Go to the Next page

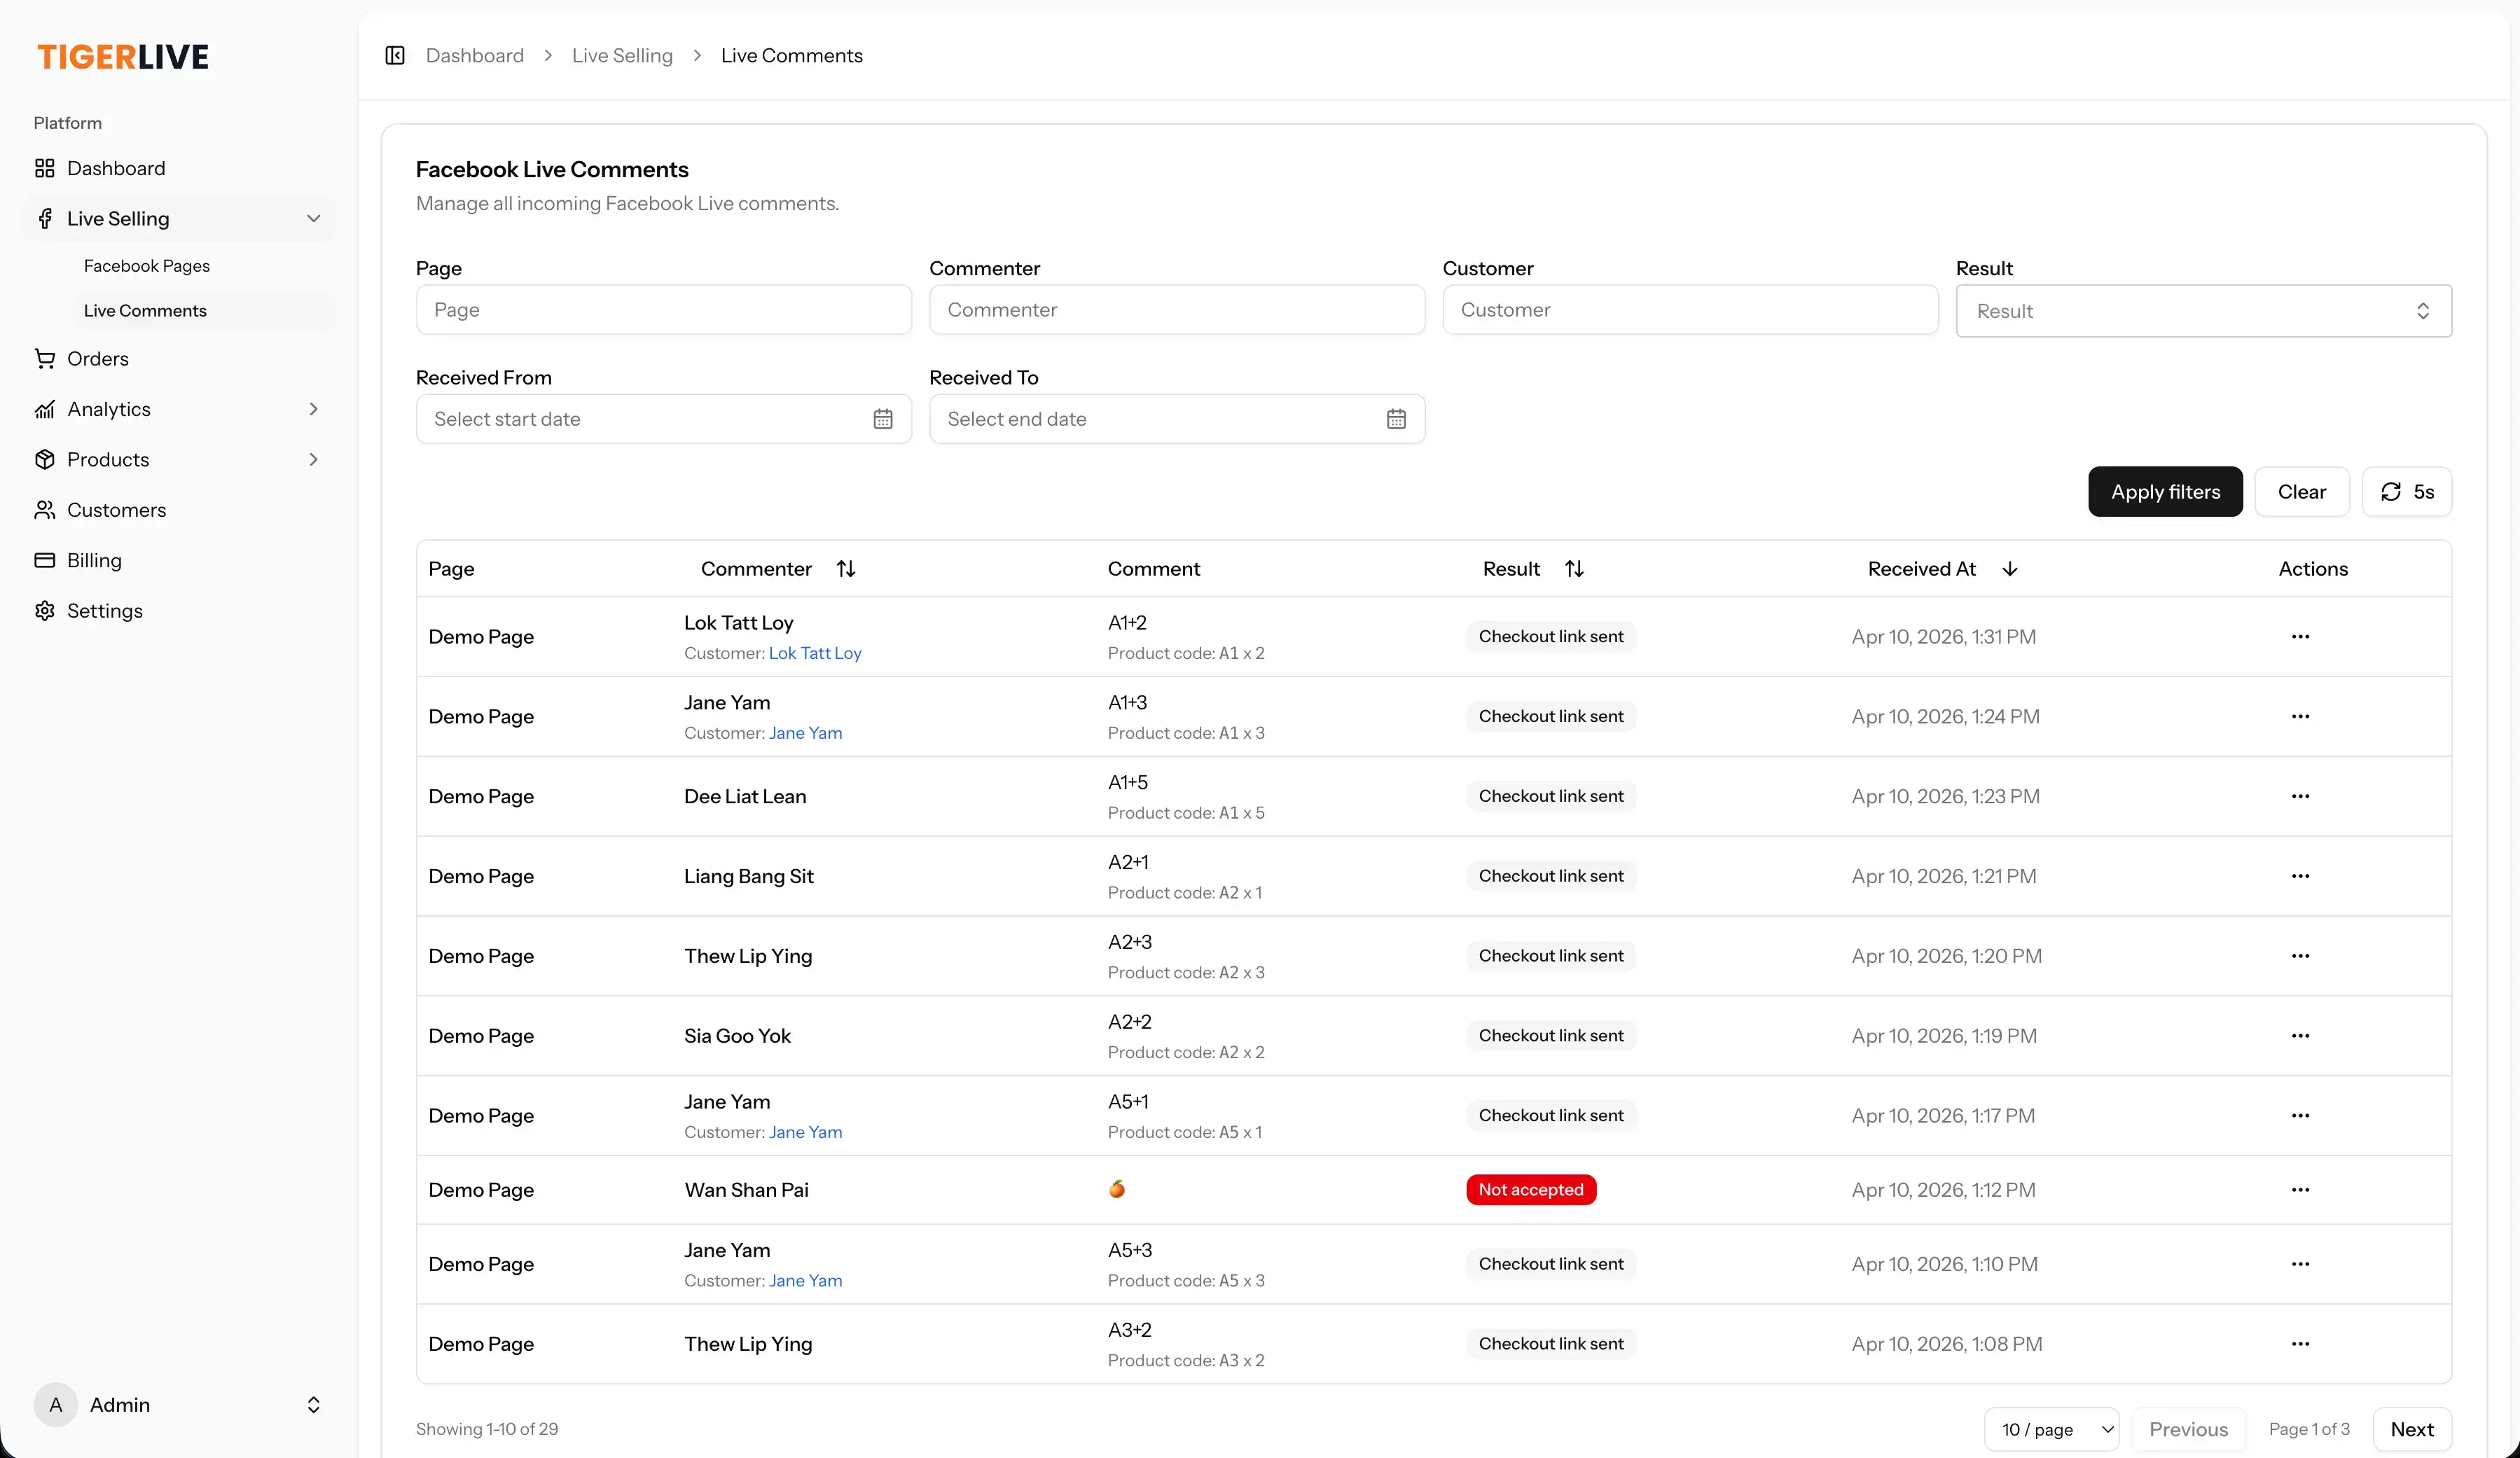pos(2411,1429)
